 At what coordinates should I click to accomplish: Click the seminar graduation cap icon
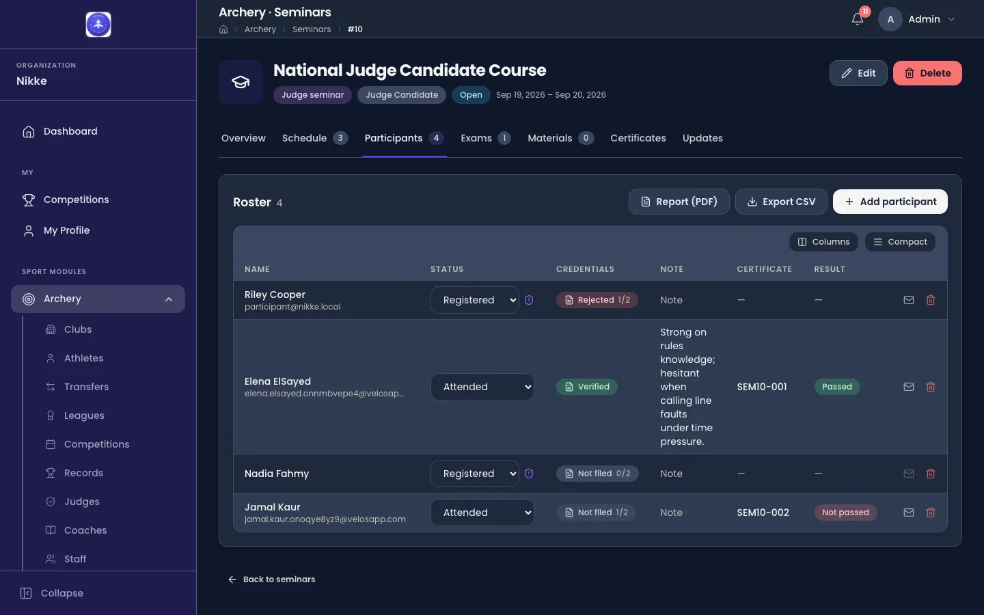pyautogui.click(x=241, y=82)
